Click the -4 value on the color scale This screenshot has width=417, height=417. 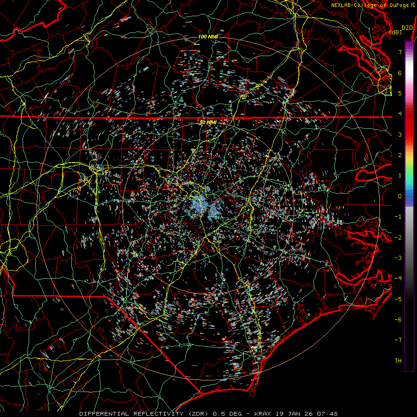point(398,278)
